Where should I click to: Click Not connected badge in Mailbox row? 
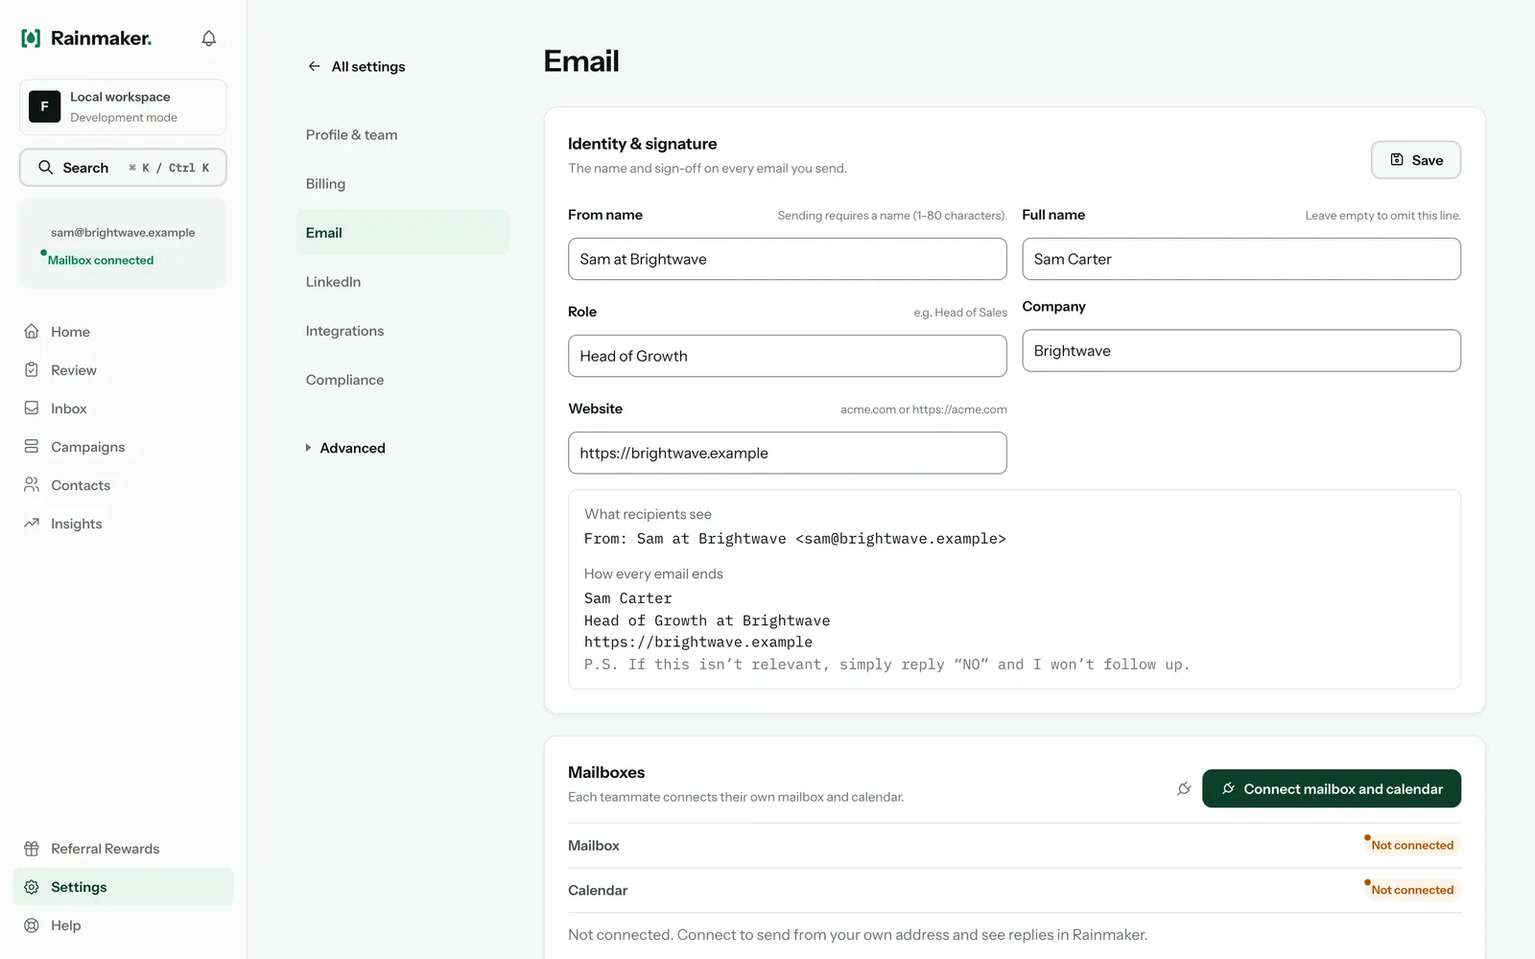(1411, 845)
